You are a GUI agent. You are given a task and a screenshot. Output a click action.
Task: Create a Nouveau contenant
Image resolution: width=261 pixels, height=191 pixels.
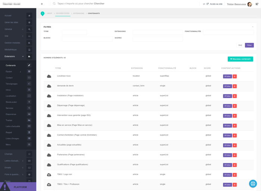tap(240, 59)
